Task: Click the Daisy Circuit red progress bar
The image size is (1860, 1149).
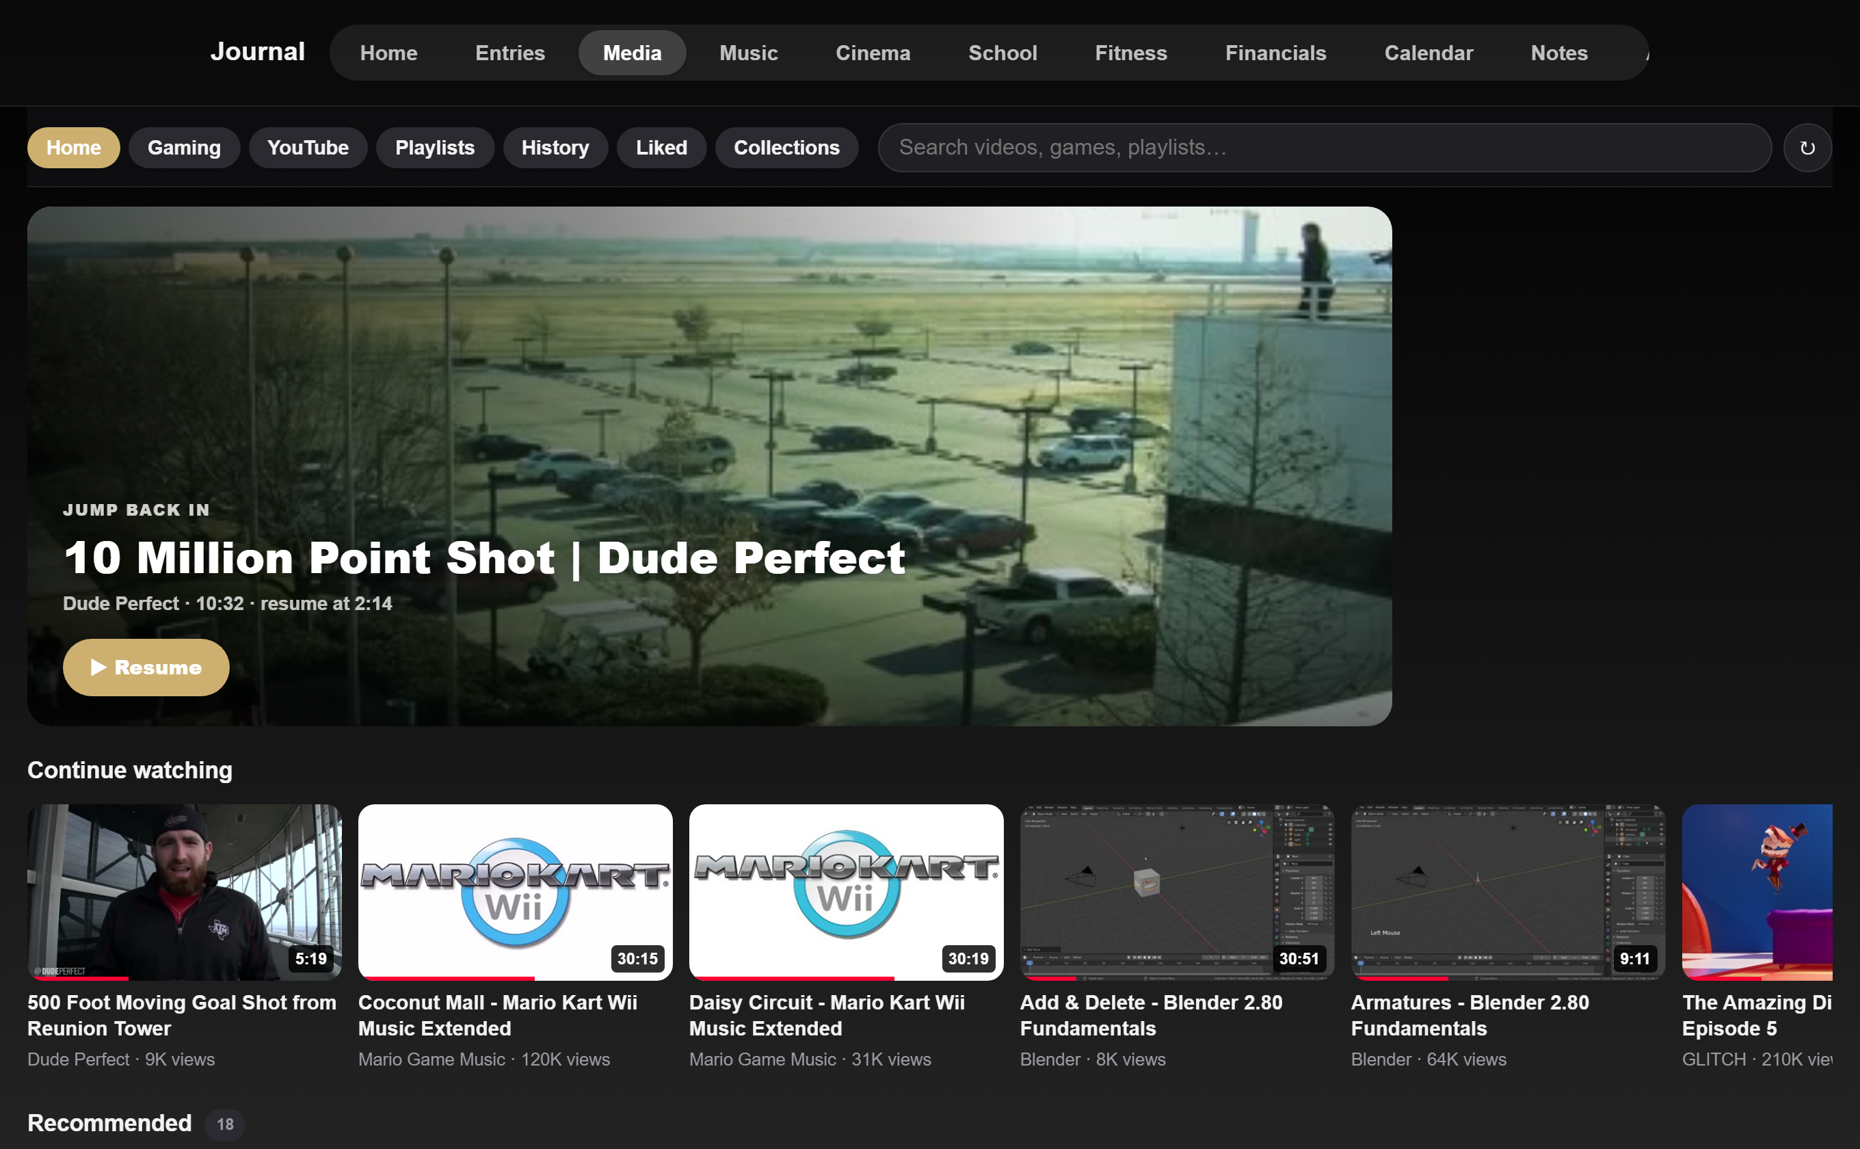Action: tap(792, 978)
